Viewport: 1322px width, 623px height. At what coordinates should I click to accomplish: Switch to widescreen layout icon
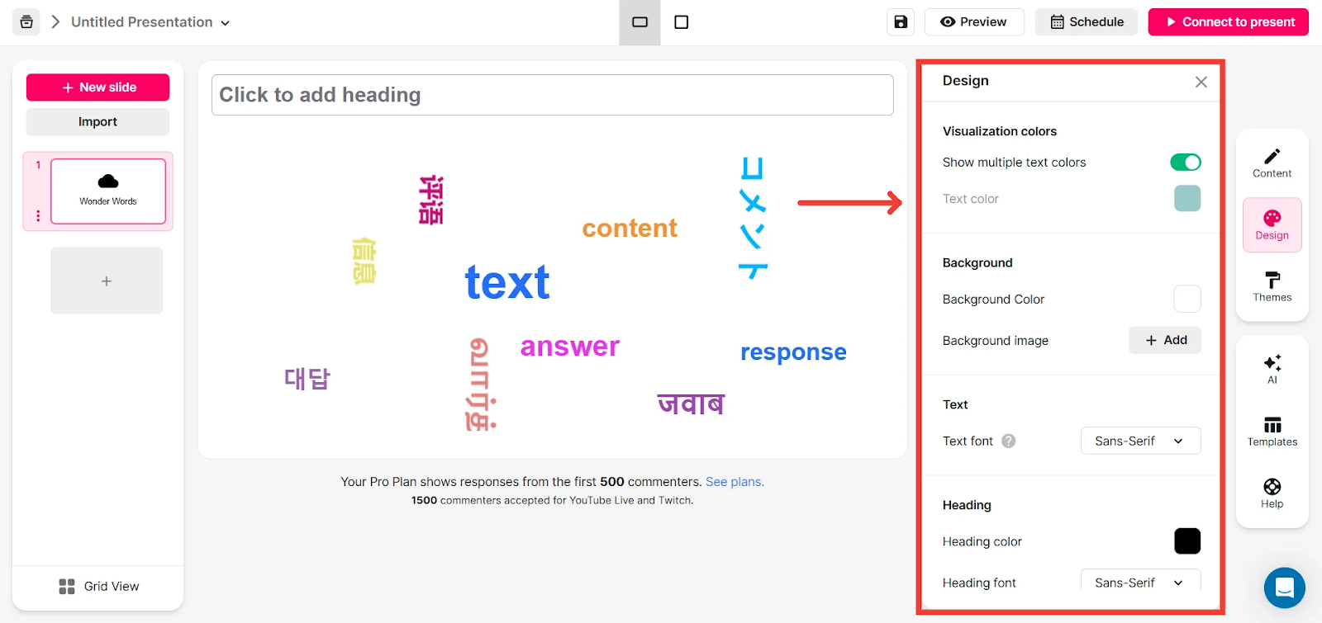coord(640,22)
